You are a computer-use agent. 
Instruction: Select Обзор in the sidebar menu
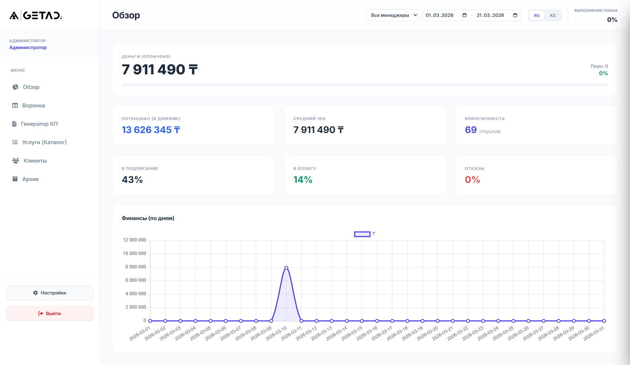pyautogui.click(x=31, y=87)
